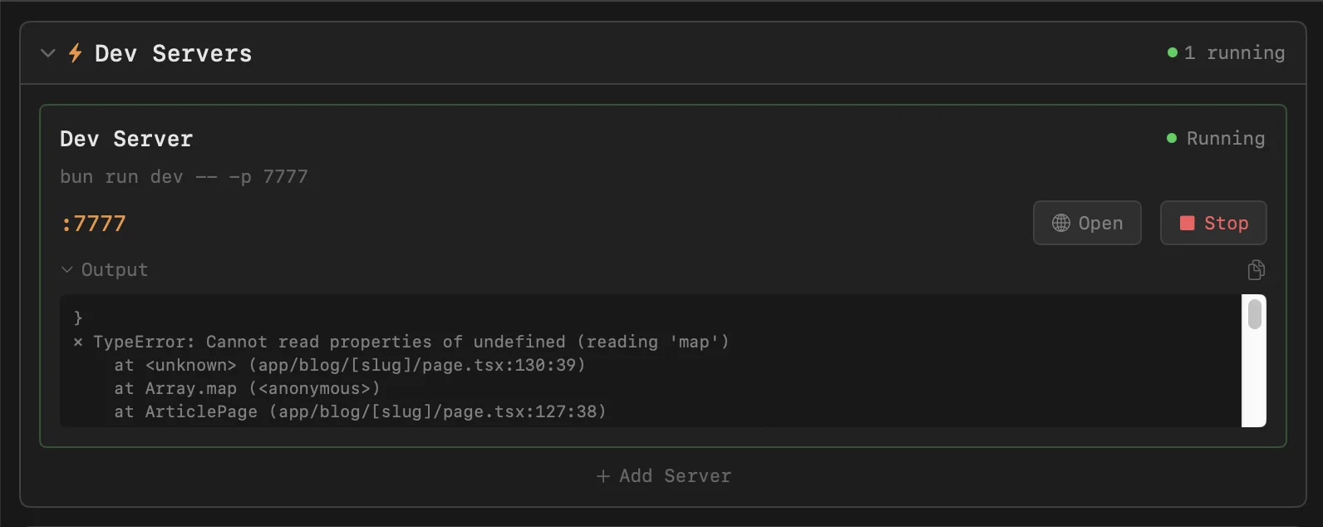This screenshot has width=1323, height=527.
Task: Click the red stop square icon
Action: point(1187,223)
